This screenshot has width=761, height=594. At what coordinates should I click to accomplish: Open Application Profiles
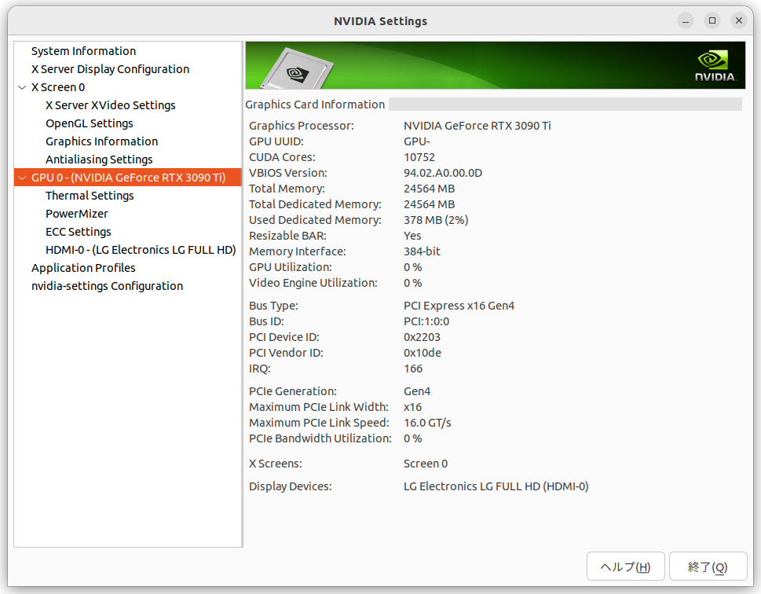[83, 268]
